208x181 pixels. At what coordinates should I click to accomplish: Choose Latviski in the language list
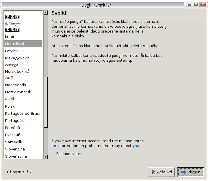point(12,51)
